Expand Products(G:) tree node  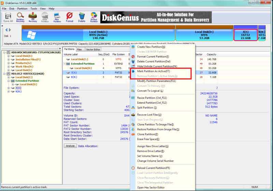[x=8, y=63]
